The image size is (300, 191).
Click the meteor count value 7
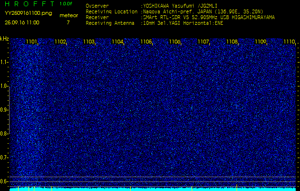[x=68, y=22]
